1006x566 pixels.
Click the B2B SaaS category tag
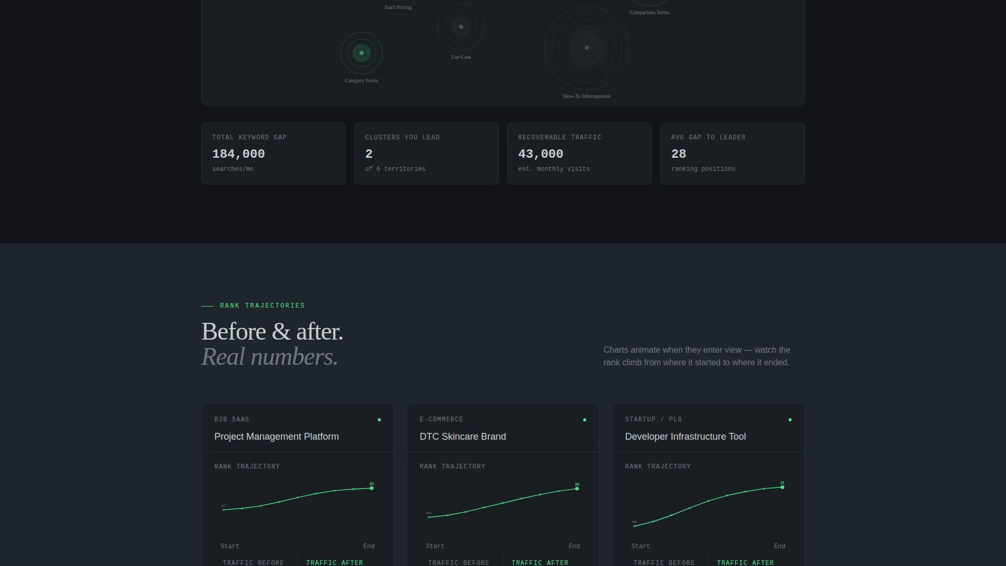coord(232,419)
